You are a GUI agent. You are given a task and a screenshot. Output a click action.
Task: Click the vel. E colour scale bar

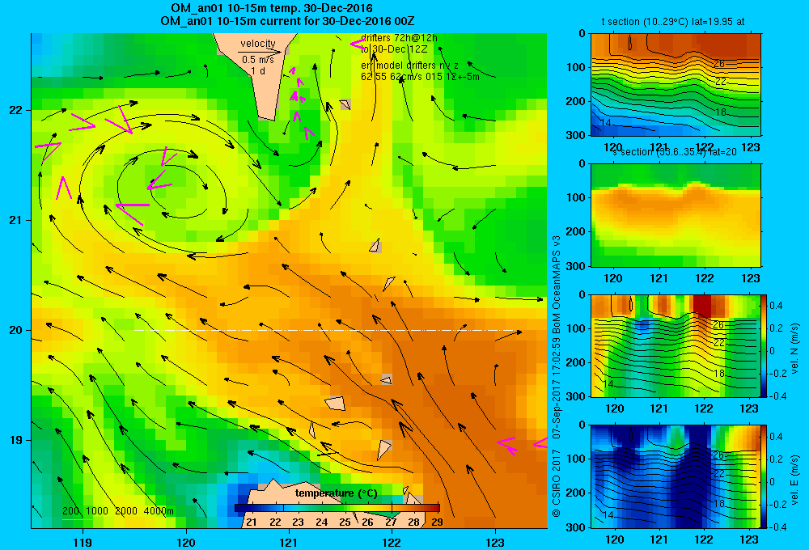(x=765, y=476)
